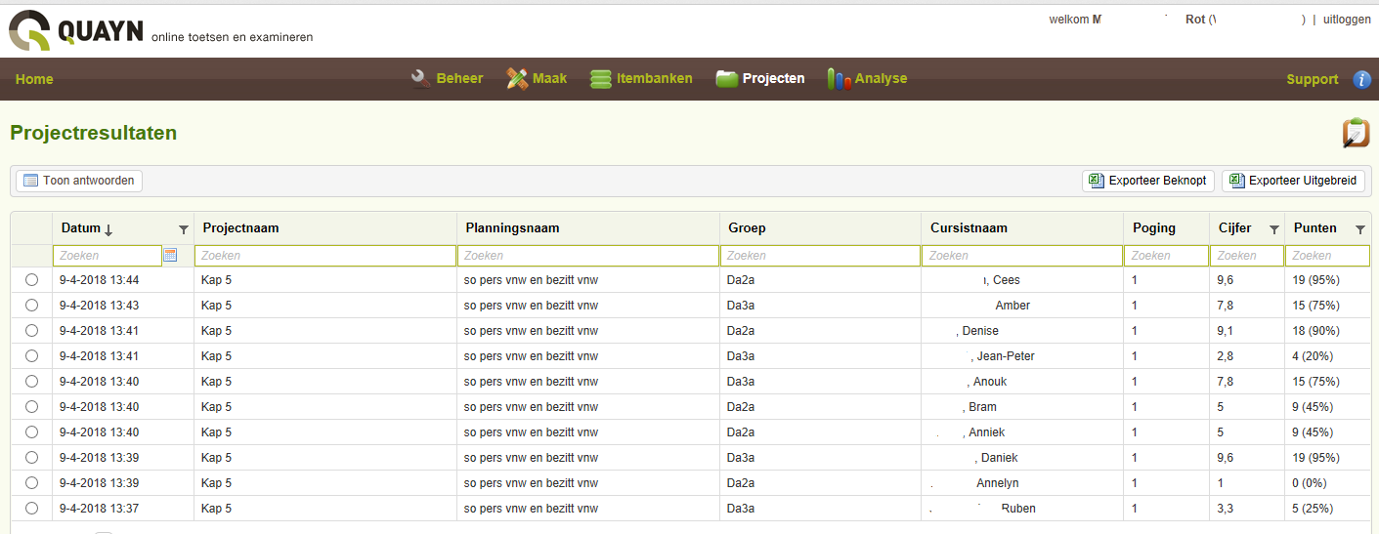Select the row for Annelyn
Viewport: 1379px width, 534px height.
[x=31, y=482]
